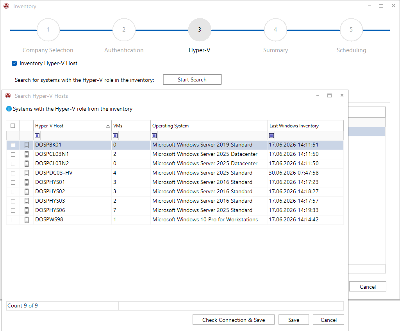Select the checkbox for DOSPHYS06
This screenshot has width=400, height=332.
pyautogui.click(x=13, y=211)
